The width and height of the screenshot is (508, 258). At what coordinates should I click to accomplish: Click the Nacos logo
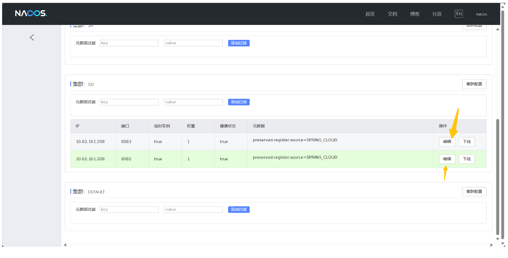click(31, 14)
